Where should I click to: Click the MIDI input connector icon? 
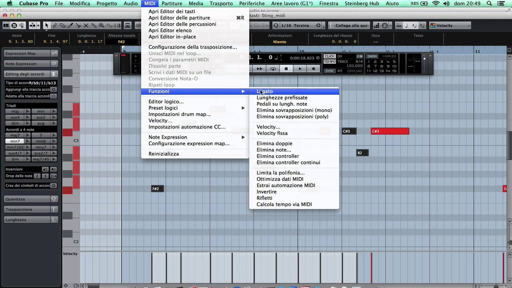pyautogui.click(x=385, y=26)
